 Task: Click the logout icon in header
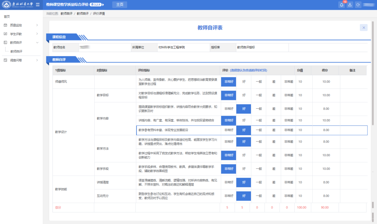tap(358, 5)
